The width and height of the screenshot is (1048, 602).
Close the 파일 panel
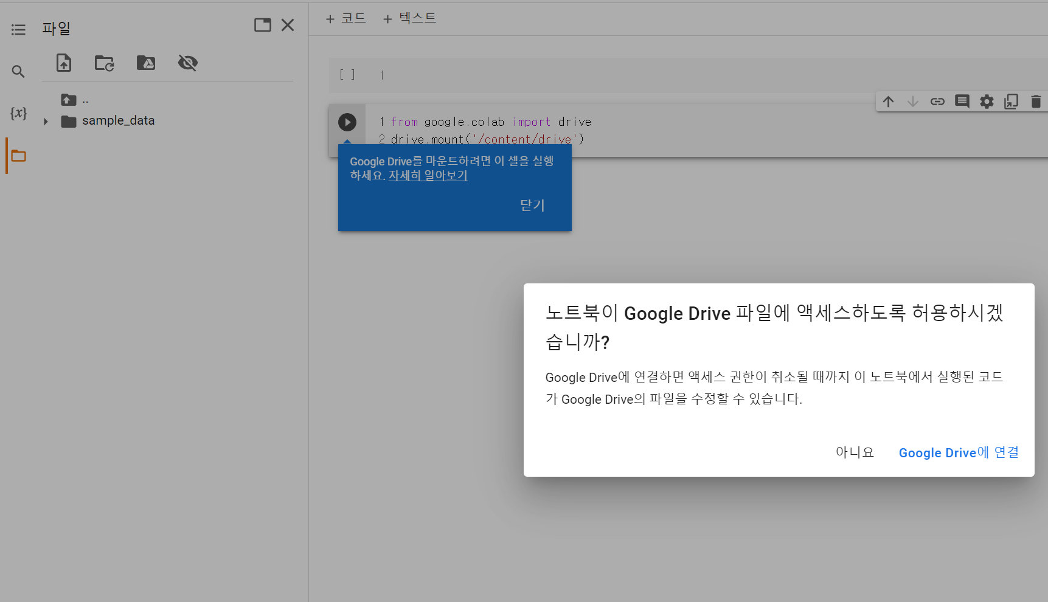click(288, 25)
